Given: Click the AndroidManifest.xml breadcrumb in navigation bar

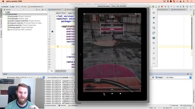Looking at the screenshot, I should click(x=35, y=7).
